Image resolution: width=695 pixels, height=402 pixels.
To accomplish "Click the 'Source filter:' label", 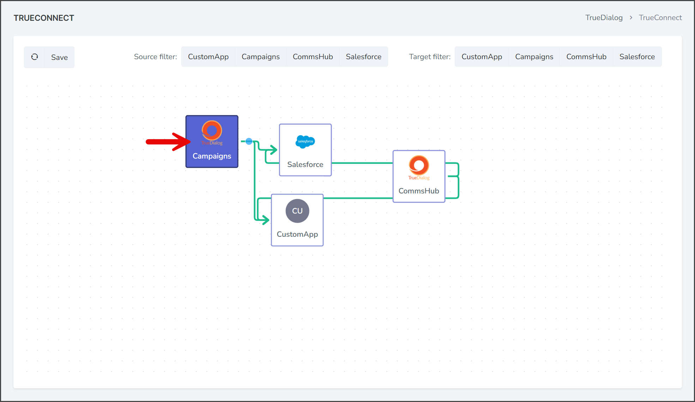I will [x=156, y=57].
